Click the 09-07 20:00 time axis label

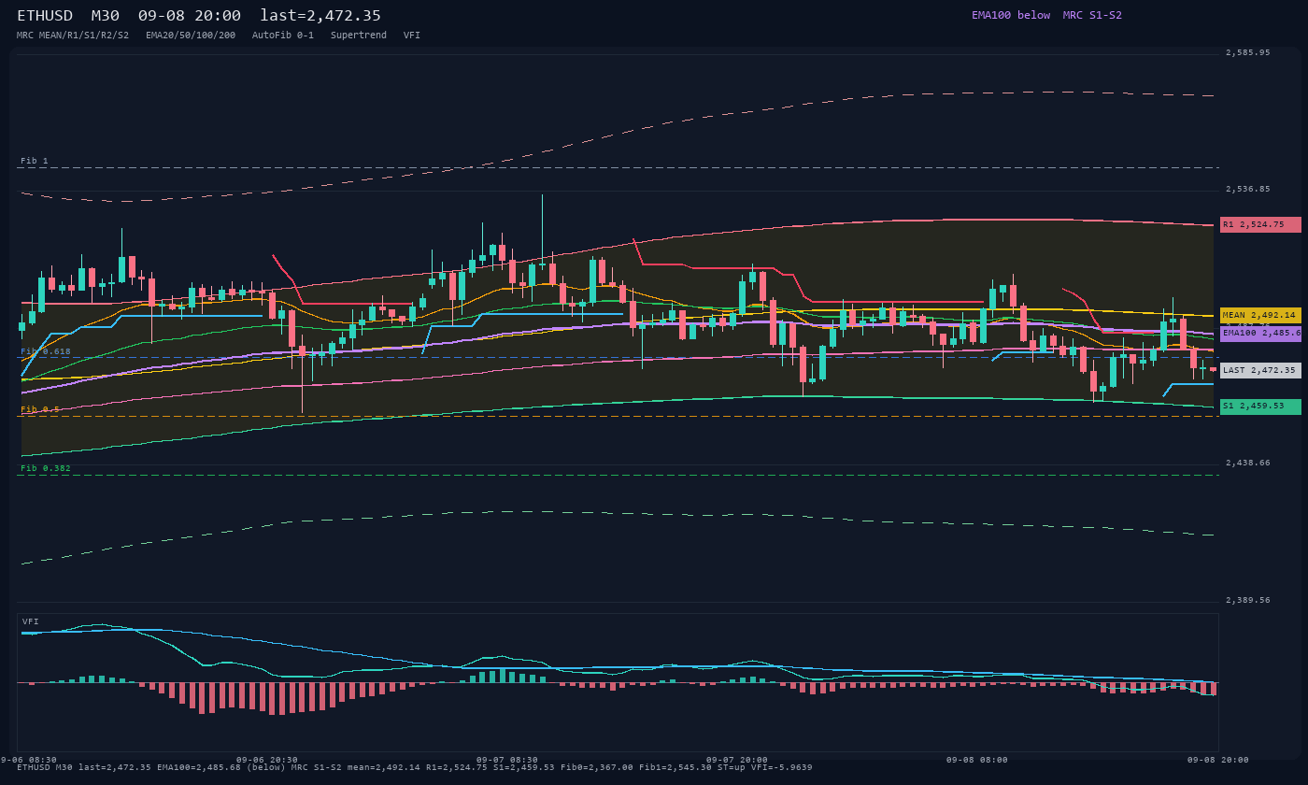737,760
